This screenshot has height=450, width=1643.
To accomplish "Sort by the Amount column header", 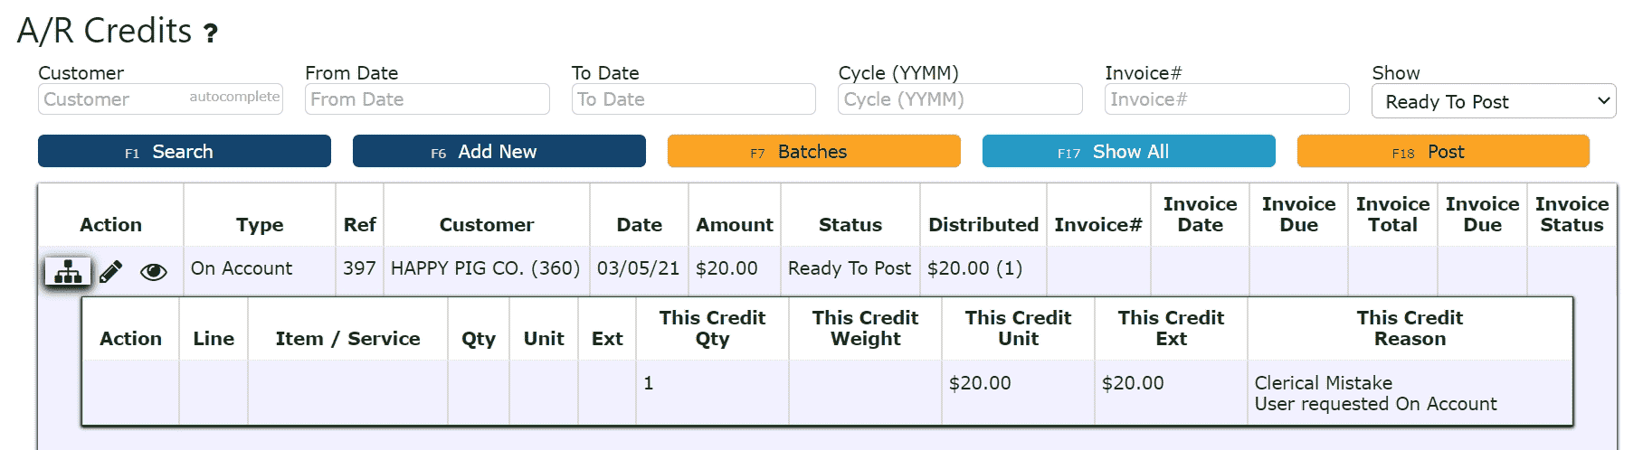I will click(x=735, y=224).
